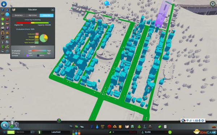The image size is (217, 135).
Task: Switch to the Elementary tab
Action: point(18,15)
